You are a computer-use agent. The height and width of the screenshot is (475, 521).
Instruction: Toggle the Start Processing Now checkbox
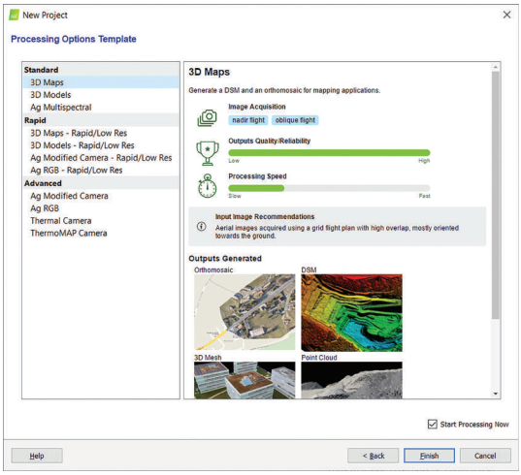tap(433, 424)
